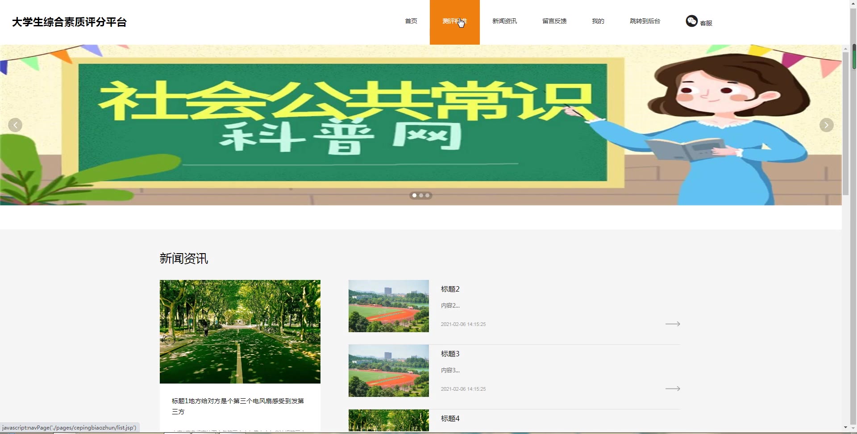Click the WeChat 客服 chat icon

pos(691,21)
